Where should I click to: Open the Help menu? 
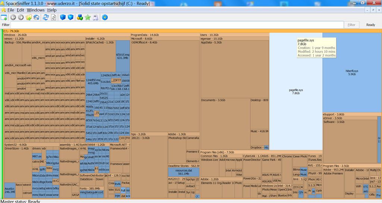click(x=51, y=10)
